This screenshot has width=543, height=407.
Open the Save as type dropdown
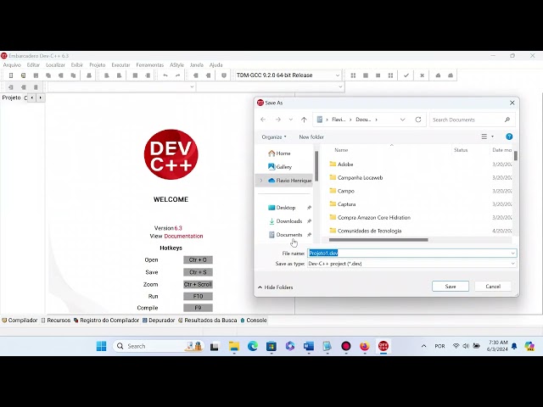pyautogui.click(x=512, y=264)
